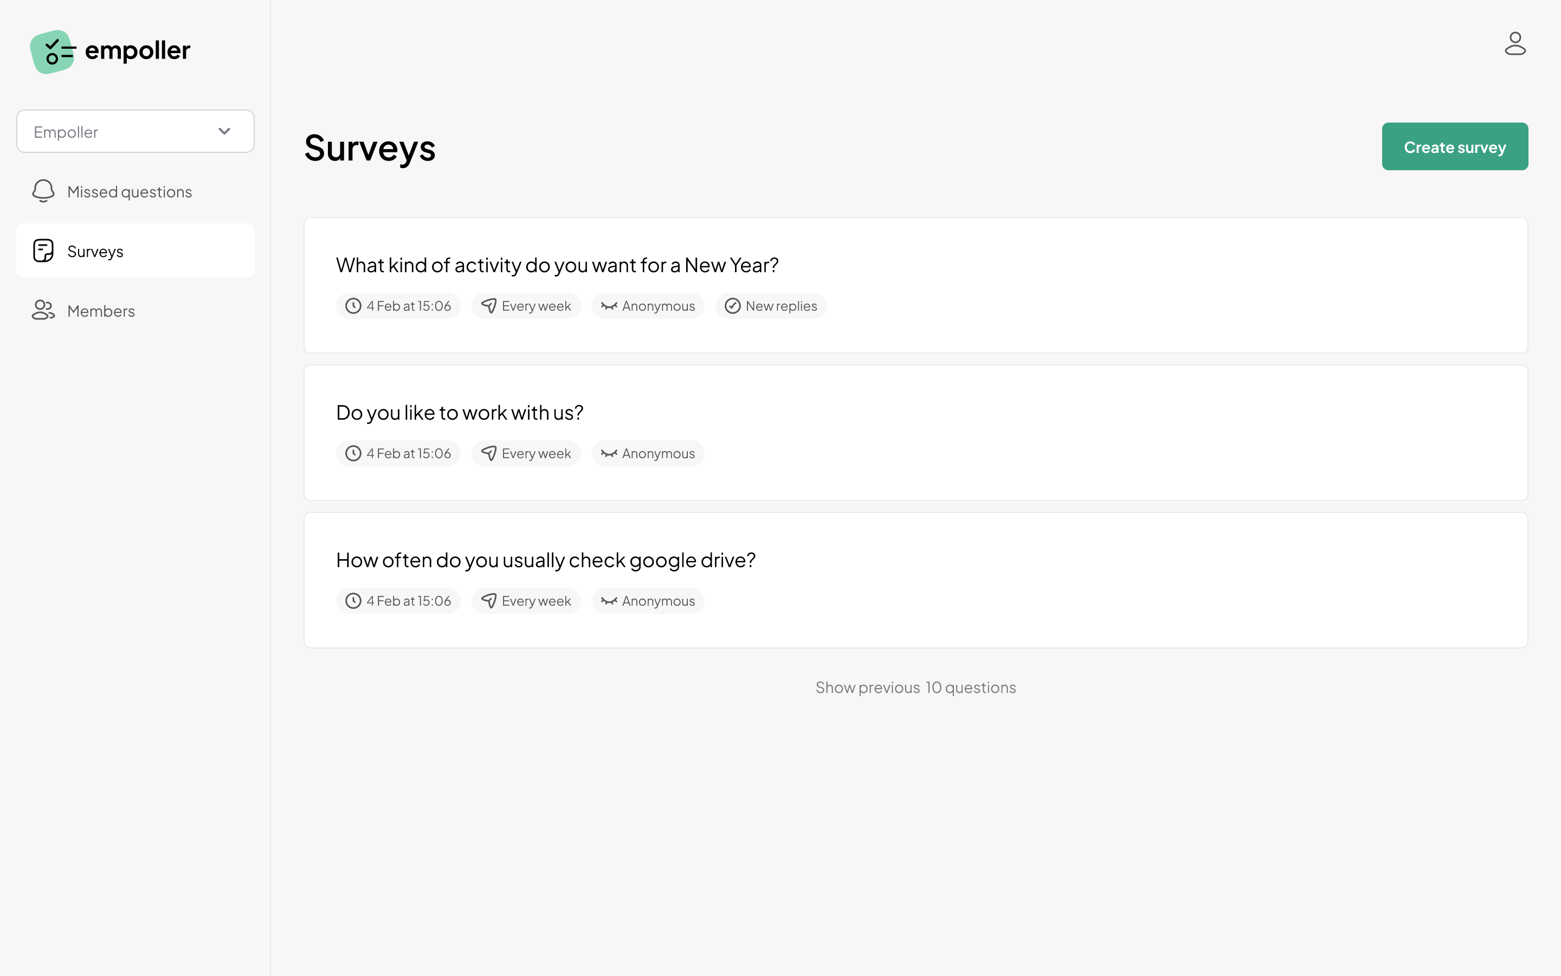This screenshot has width=1561, height=976.
Task: Open 'Do you like to work with us?' survey
Action: [x=915, y=433]
